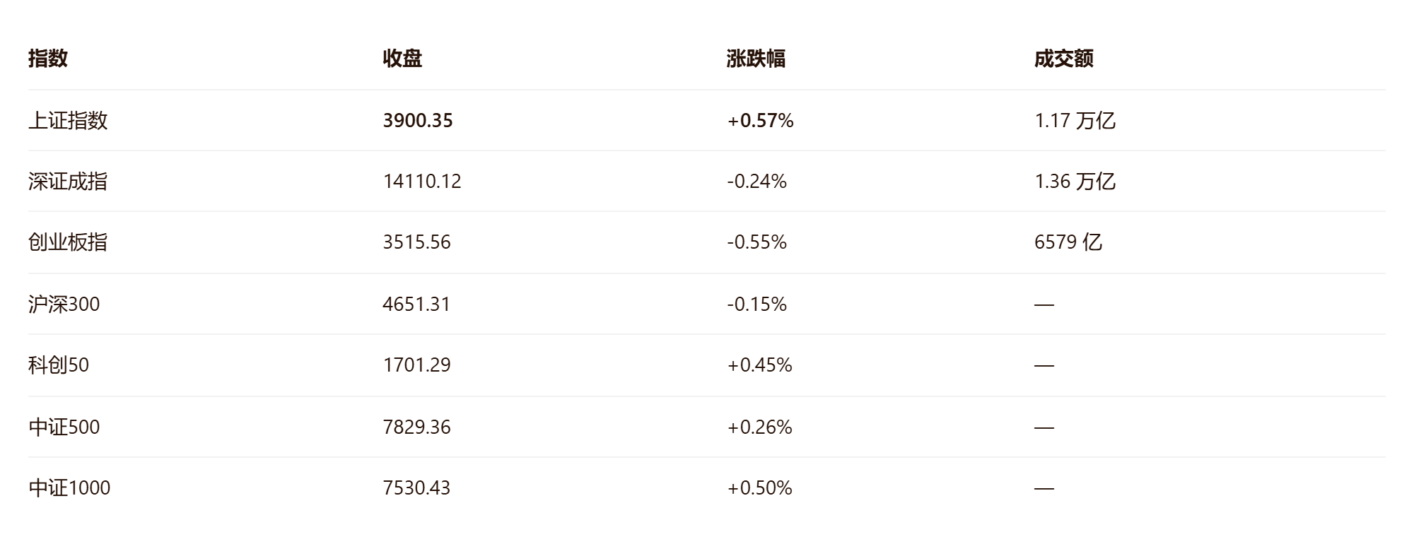Click the 4651.31 closing value

[x=416, y=304]
